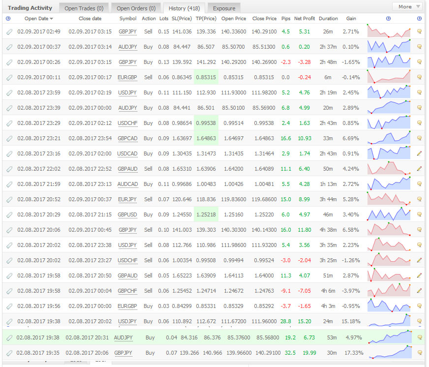Click highlighted TP price 0.85315
Viewport: 429px width, 367px height.
tap(206, 77)
